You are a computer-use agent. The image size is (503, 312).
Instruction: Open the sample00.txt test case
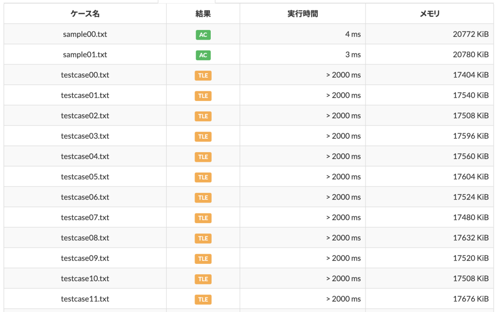tap(84, 34)
